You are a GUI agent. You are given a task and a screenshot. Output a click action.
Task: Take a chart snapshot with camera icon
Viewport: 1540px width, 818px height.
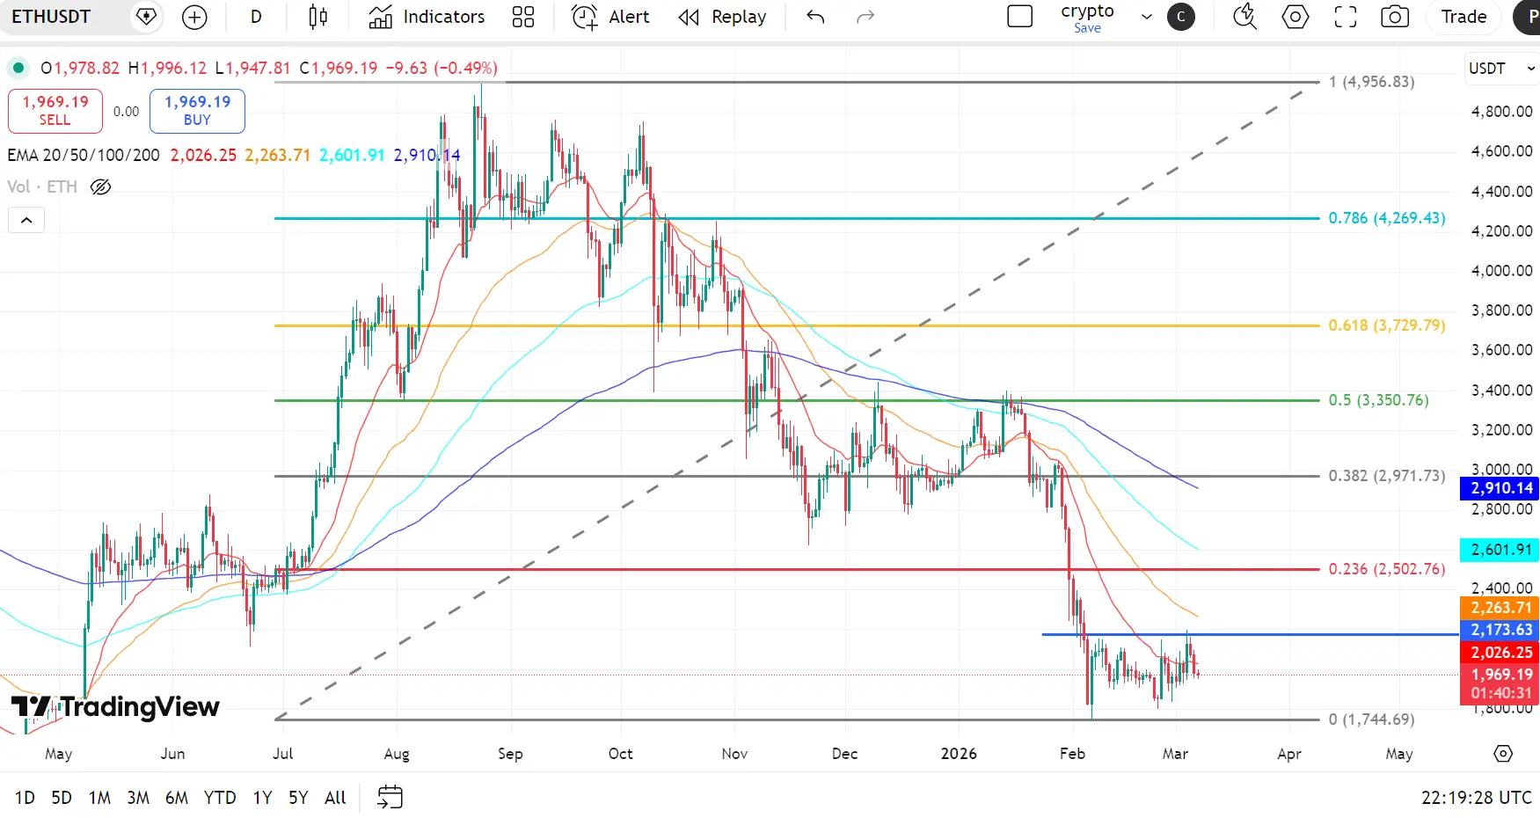tap(1395, 17)
